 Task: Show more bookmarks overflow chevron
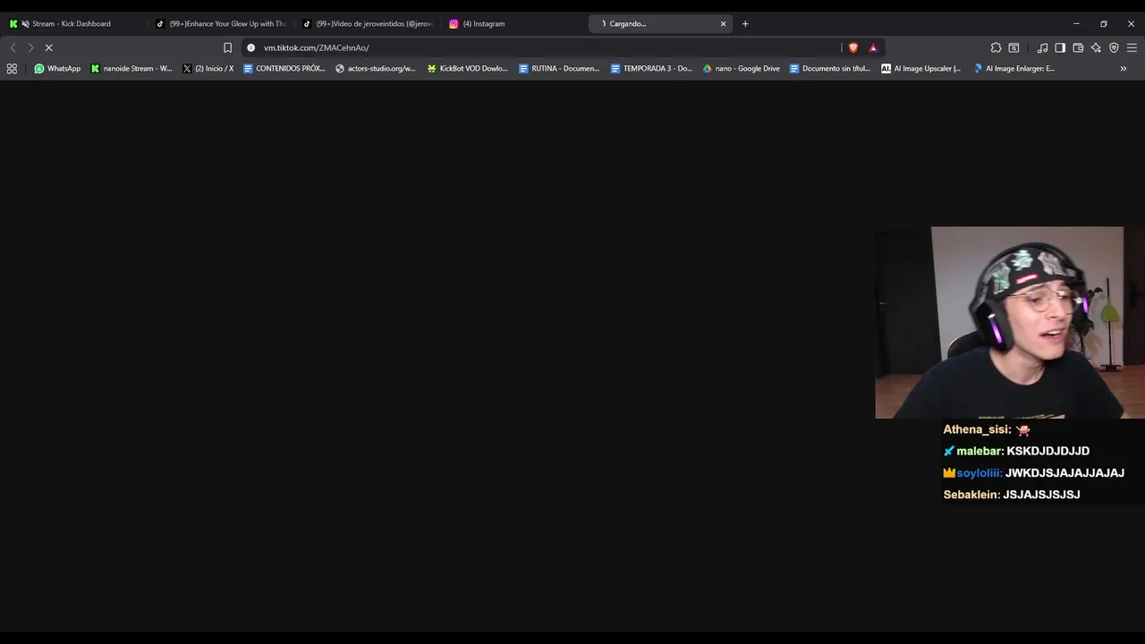[x=1124, y=68]
